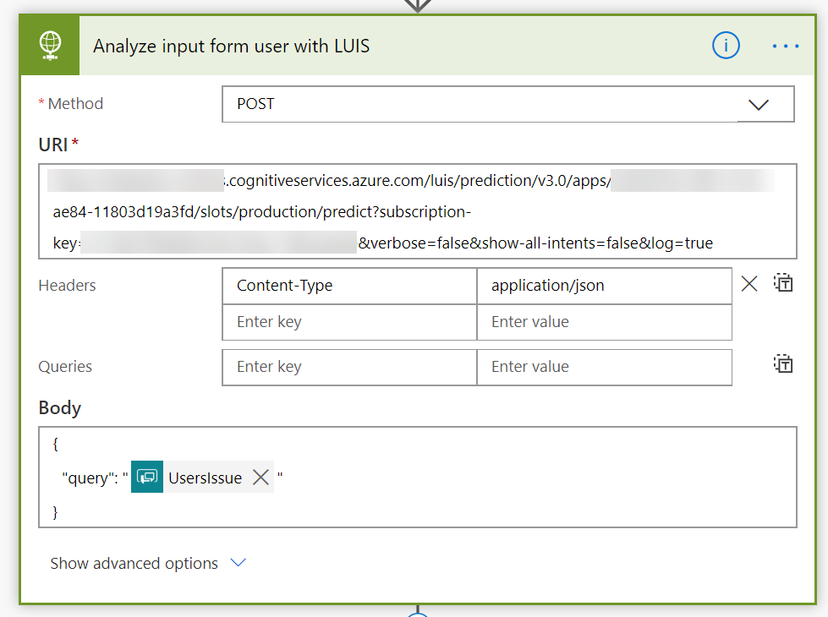The height and width of the screenshot is (617, 828).
Task: Click the URI section label
Action: click(53, 144)
